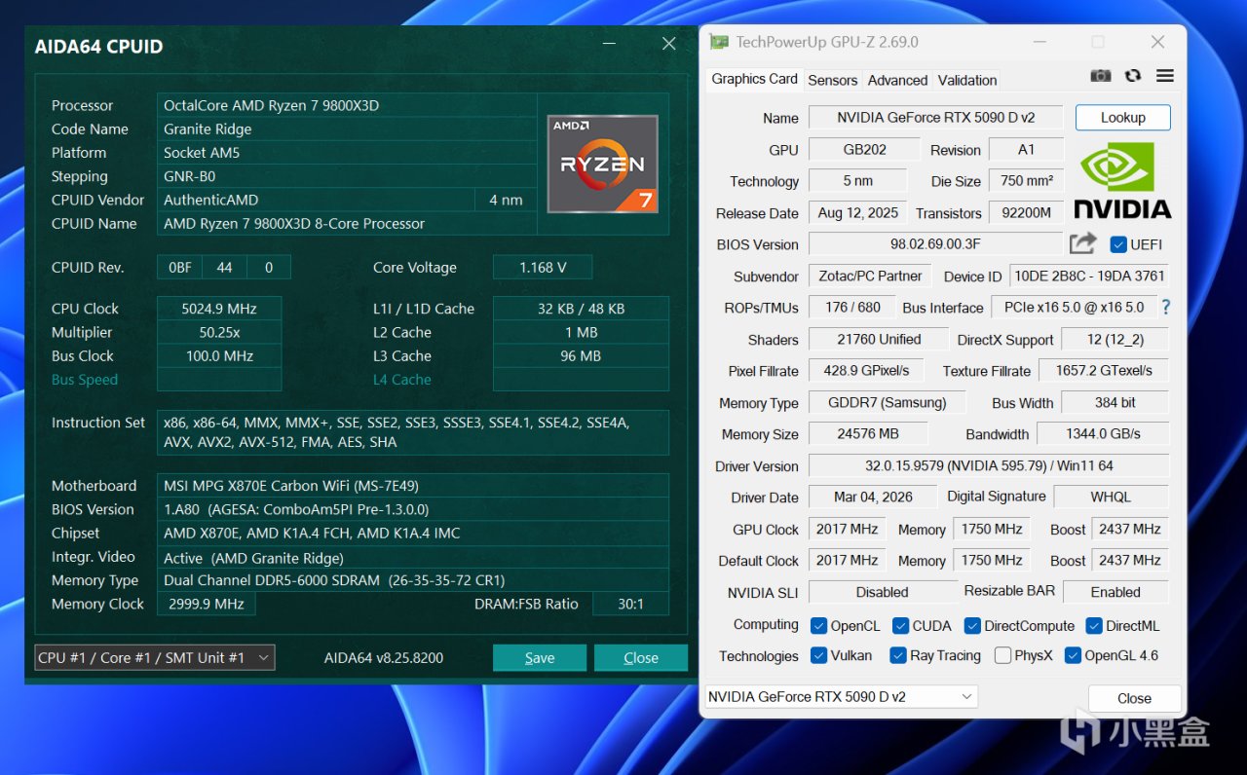Open the Advanced tab
Image resolution: width=1247 pixels, height=775 pixels.
(897, 80)
